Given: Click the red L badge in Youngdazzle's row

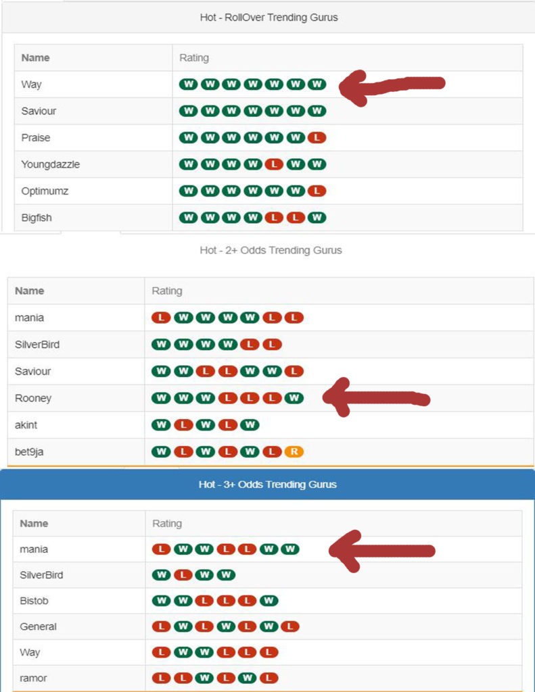Looking at the screenshot, I should point(274,164).
